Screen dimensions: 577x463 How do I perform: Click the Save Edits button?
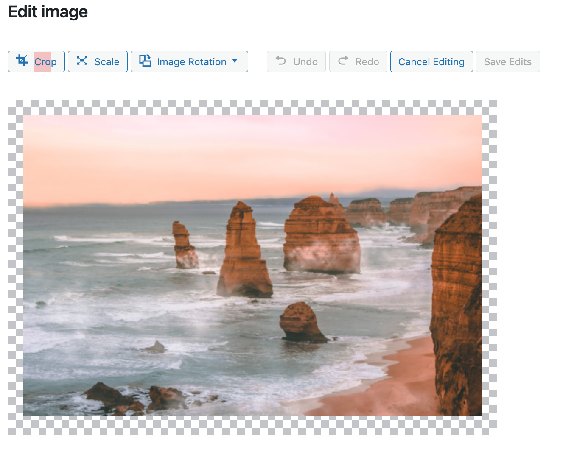click(508, 61)
